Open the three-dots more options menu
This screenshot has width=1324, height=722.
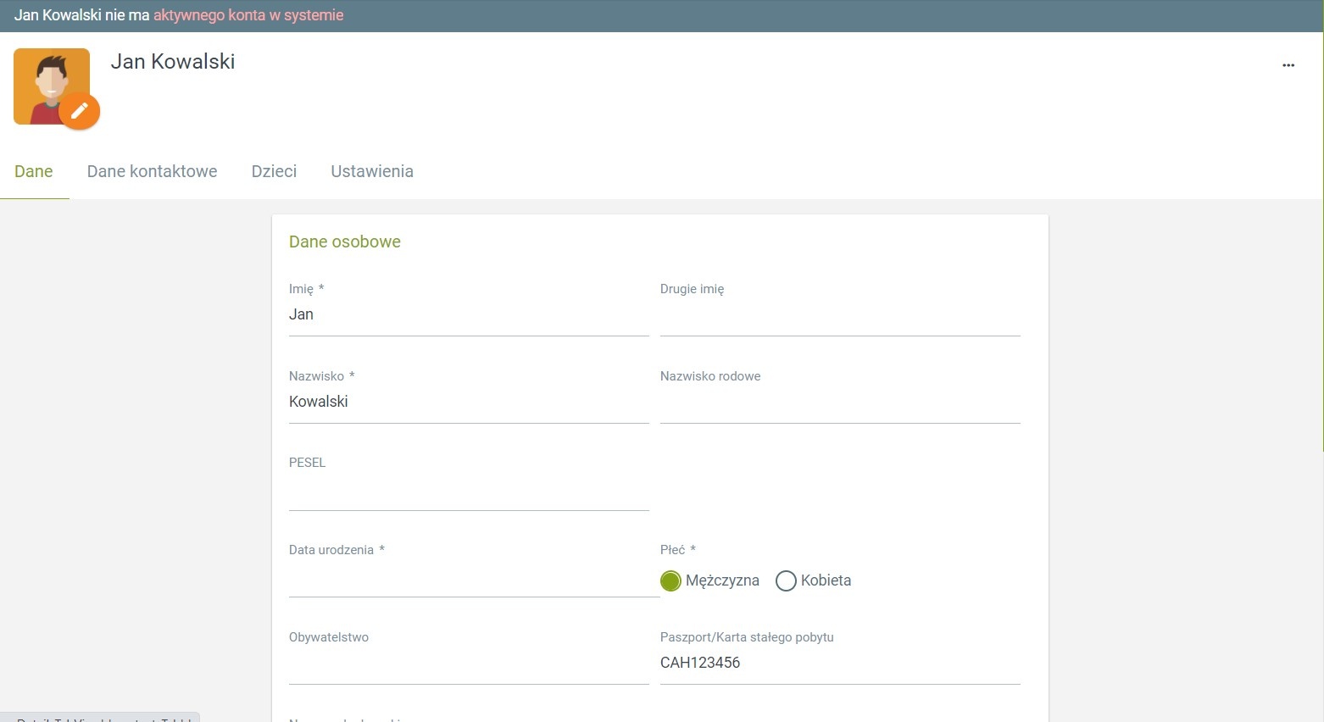(1288, 65)
